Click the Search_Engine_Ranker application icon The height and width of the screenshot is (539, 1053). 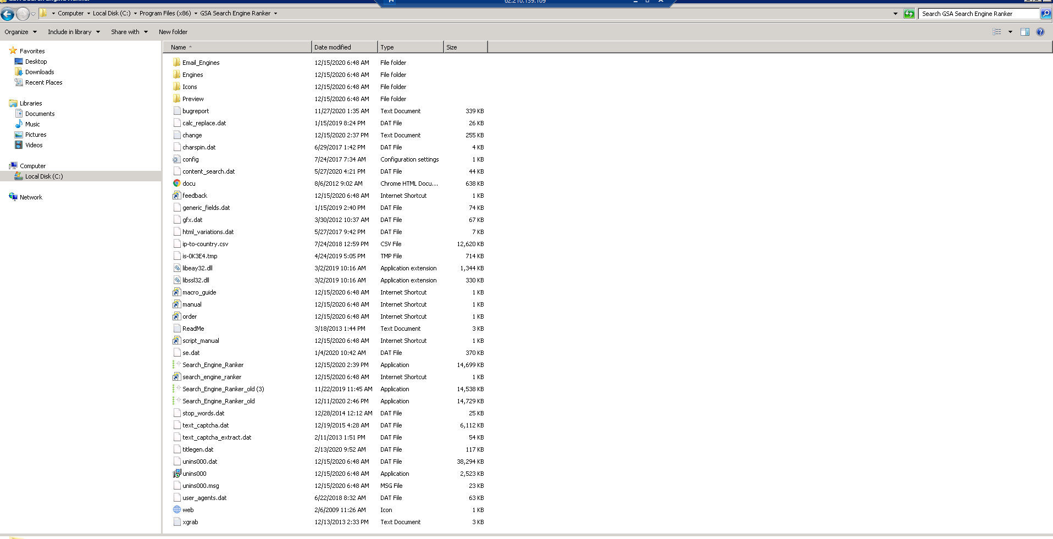[x=177, y=365]
